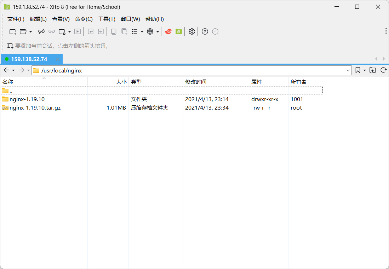
Task: Click the -rw-r--r-- attributes cell
Action: [263, 108]
